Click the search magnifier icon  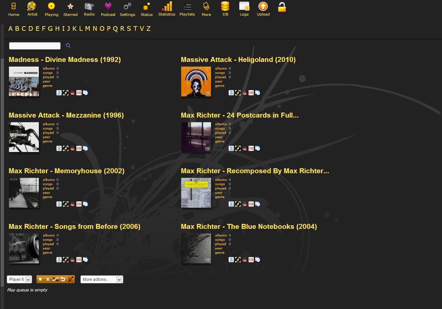click(68, 46)
